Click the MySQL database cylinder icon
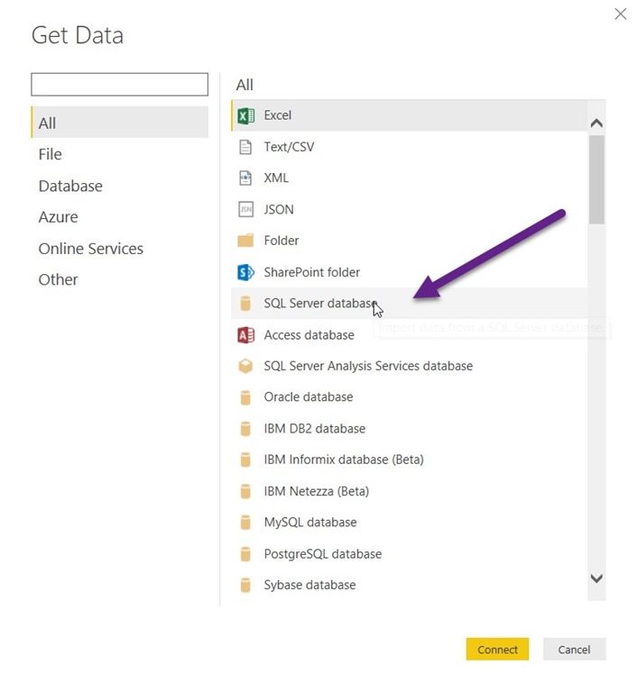 (x=245, y=523)
